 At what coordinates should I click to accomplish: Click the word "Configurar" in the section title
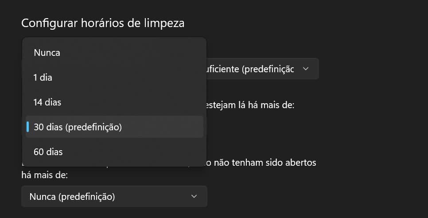pyautogui.click(x=46, y=23)
